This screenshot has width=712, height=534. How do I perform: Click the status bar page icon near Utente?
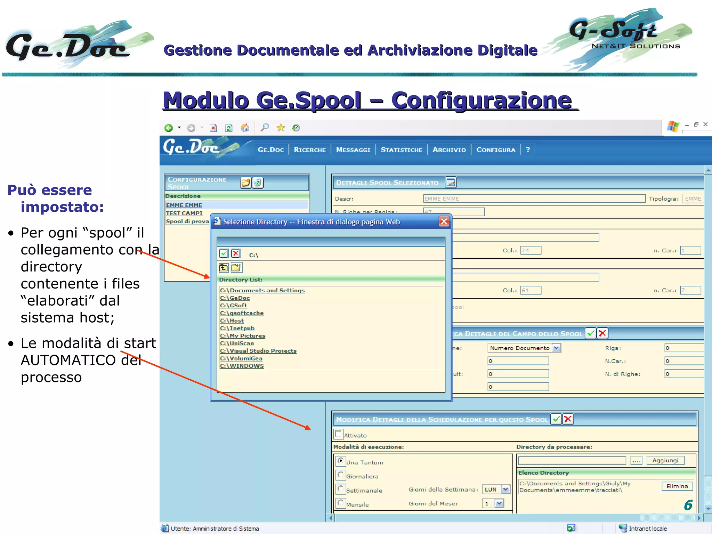pyautogui.click(x=165, y=528)
